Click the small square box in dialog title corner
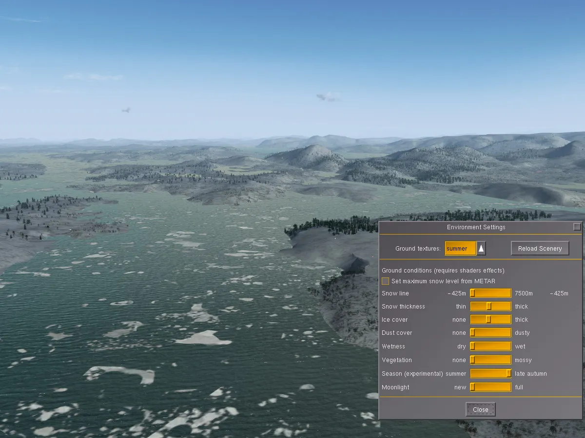 point(577,227)
